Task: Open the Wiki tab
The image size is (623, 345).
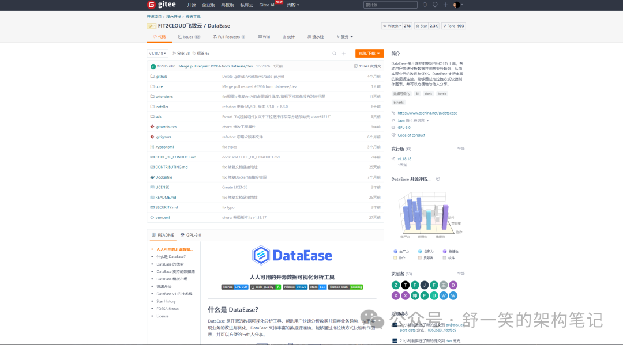Action: [264, 37]
